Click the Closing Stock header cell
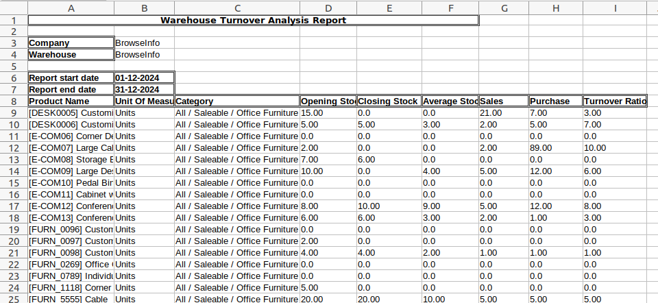This screenshot has width=658, height=303. pyautogui.click(x=388, y=101)
